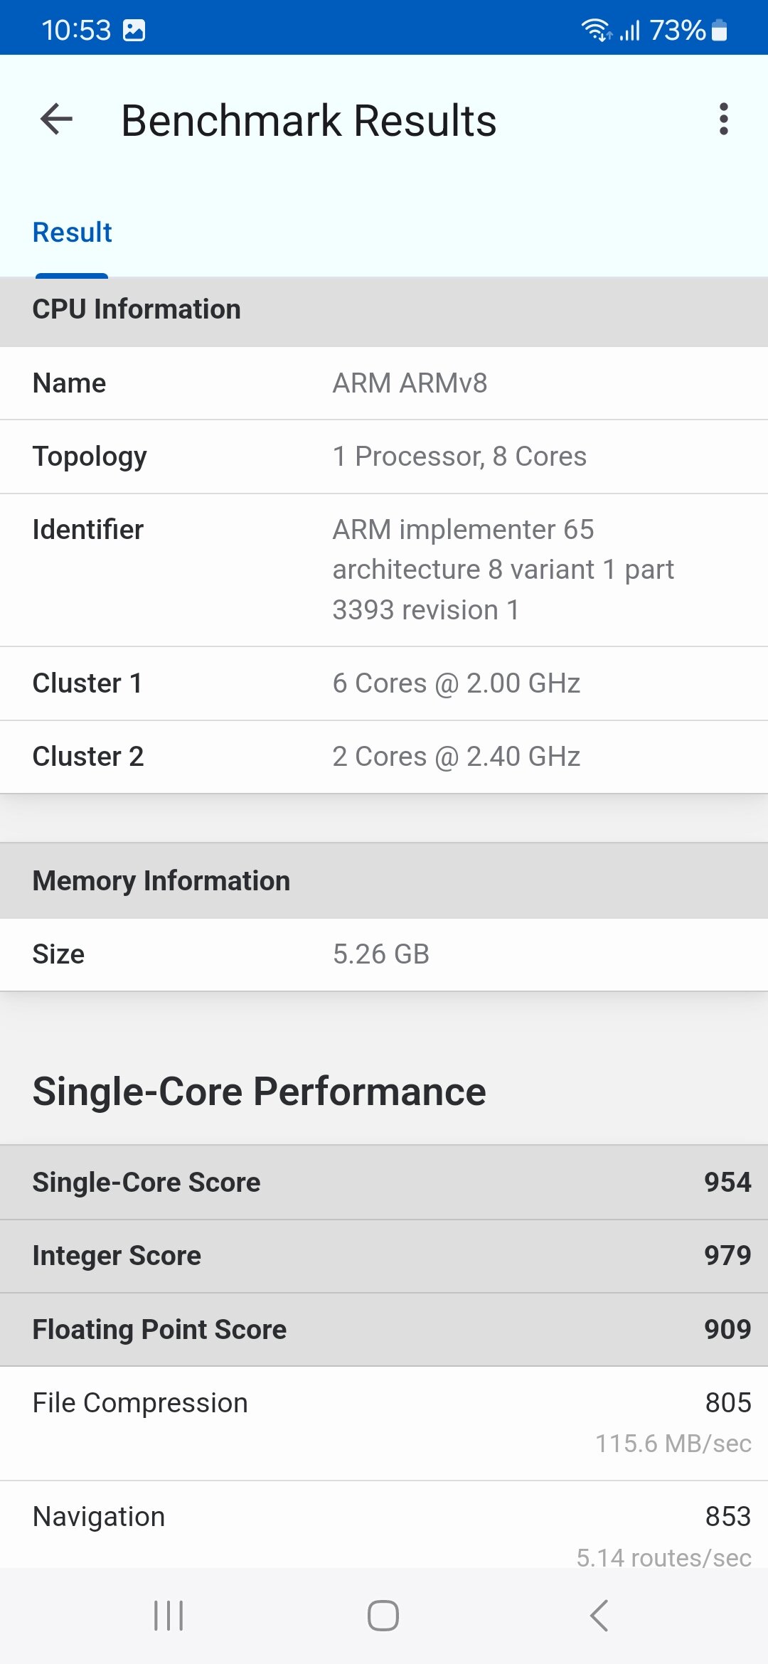
Task: Tap the image notification icon
Action: pos(134,31)
